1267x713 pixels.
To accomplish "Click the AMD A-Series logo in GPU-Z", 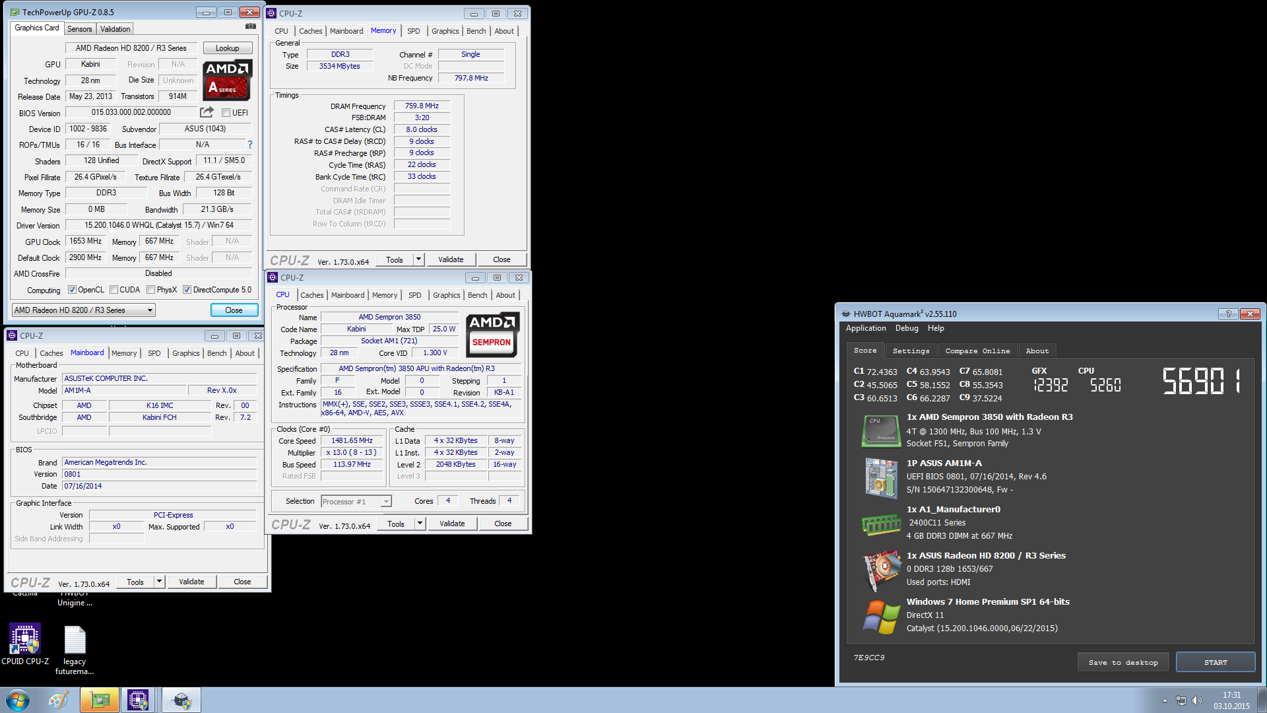I will [x=227, y=81].
